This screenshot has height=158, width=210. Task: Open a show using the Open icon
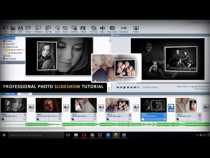13,29
